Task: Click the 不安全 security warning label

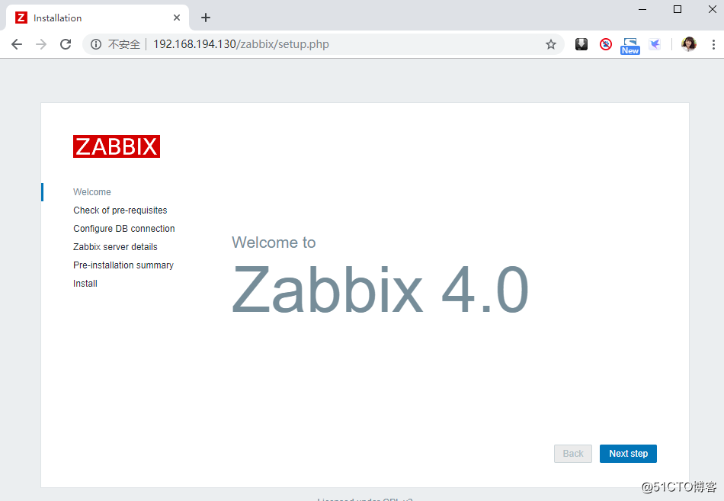Action: [123, 44]
